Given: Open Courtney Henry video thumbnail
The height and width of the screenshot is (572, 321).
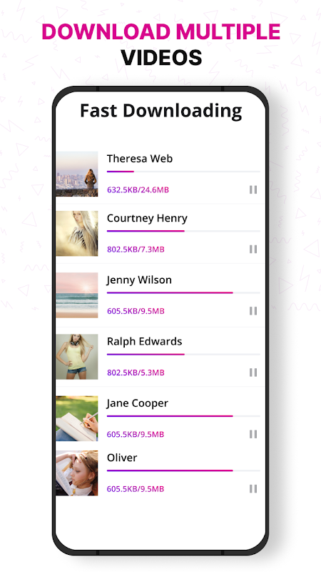Looking at the screenshot, I should [x=77, y=234].
